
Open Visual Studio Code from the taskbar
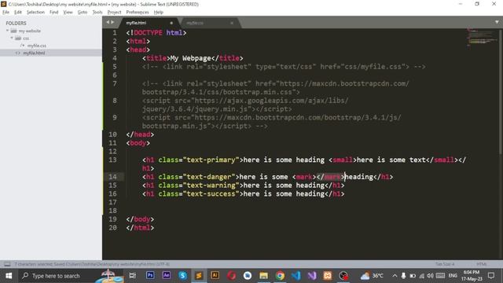coord(296,276)
